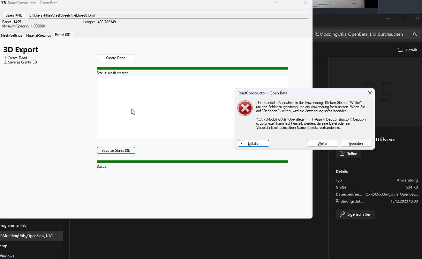Close the error dialog with X
This screenshot has width=422, height=259.
[x=370, y=93]
